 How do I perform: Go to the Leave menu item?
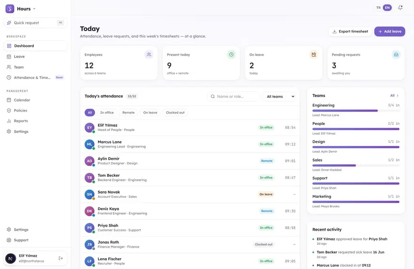tap(36, 57)
